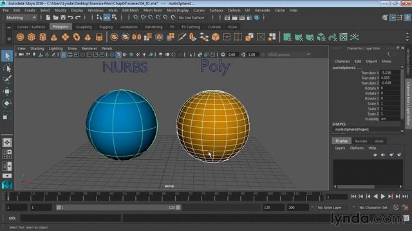This screenshot has width=412, height=231.
Task: Create a polygon cube from shelf
Action: pyautogui.click(x=32, y=37)
